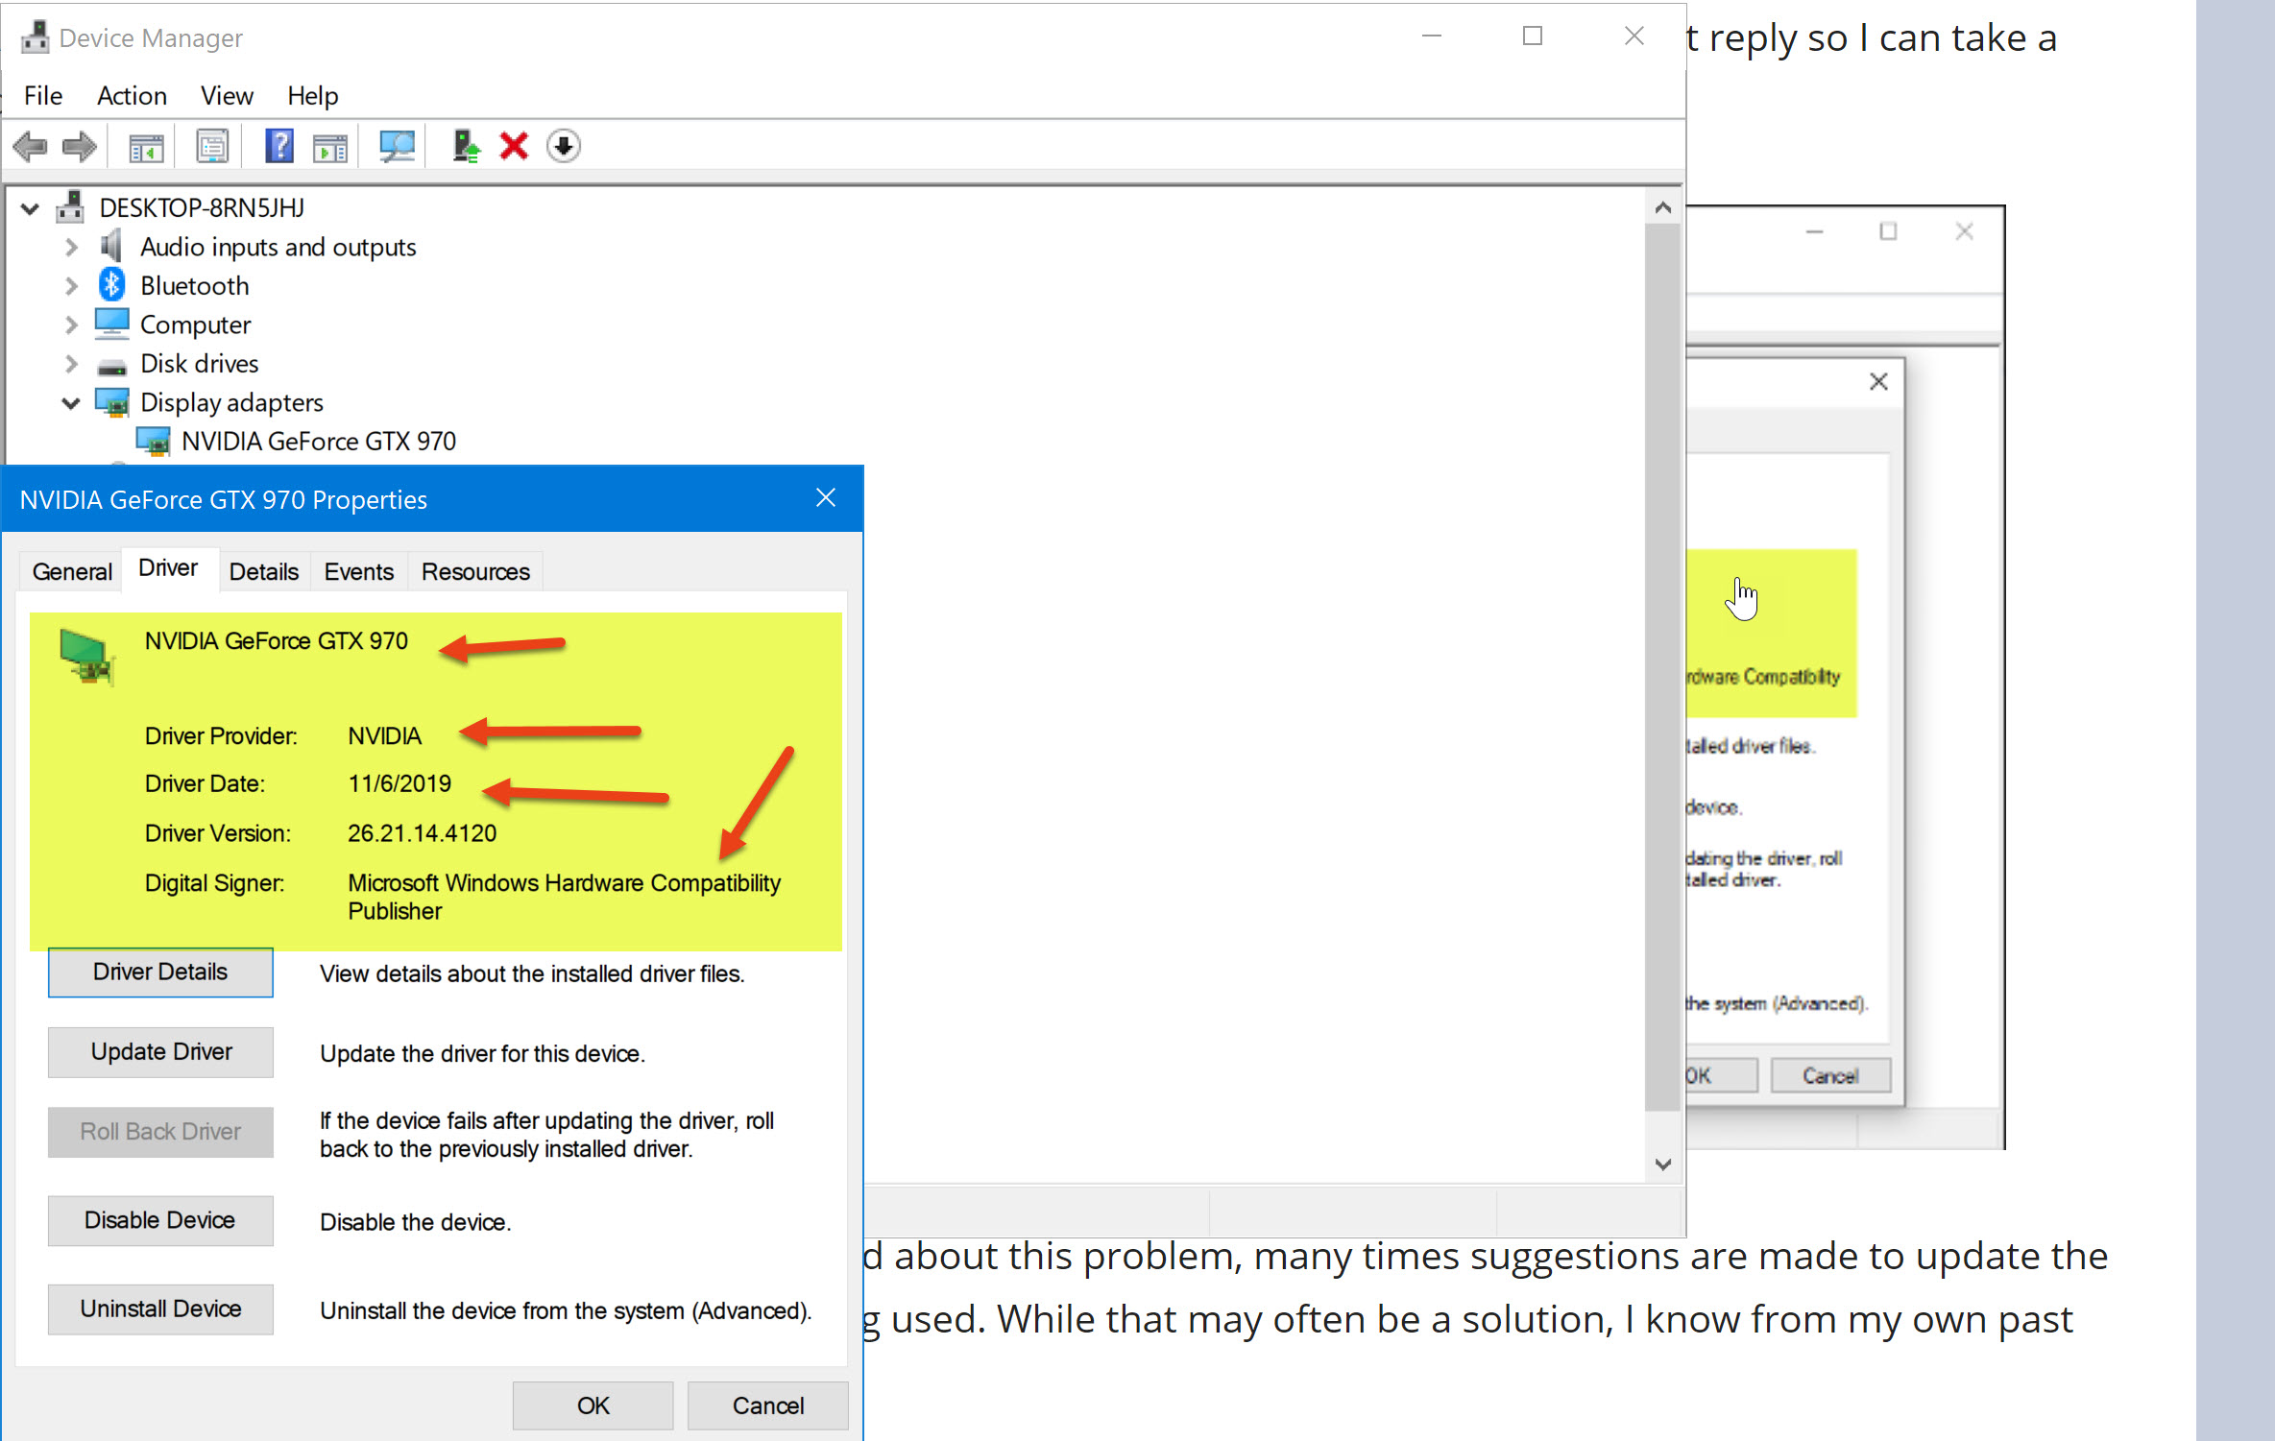Select the DESKTOP-8RN5JHJ root label
This screenshot has width=2275, height=1441.
click(x=202, y=208)
